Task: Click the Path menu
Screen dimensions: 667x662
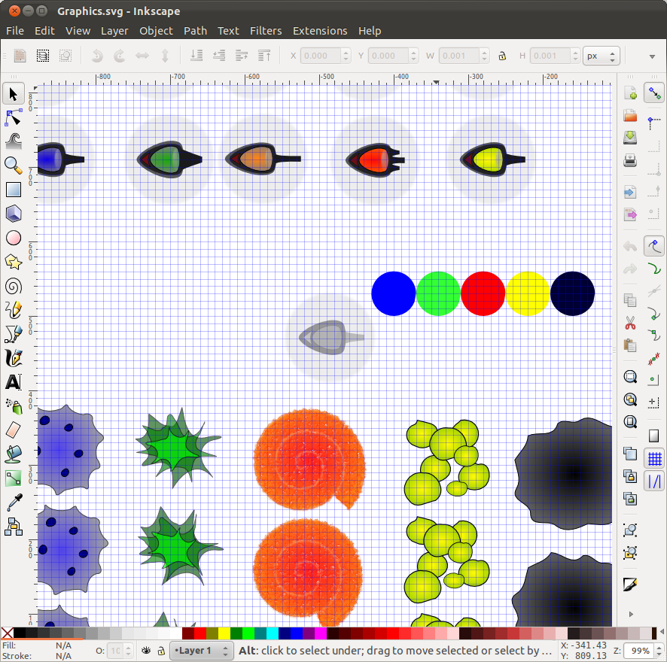Action: (x=195, y=31)
